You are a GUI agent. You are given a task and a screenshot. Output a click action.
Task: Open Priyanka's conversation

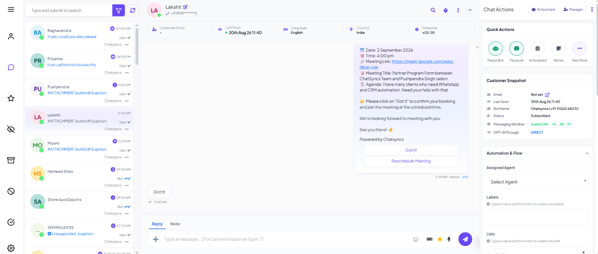(x=79, y=65)
